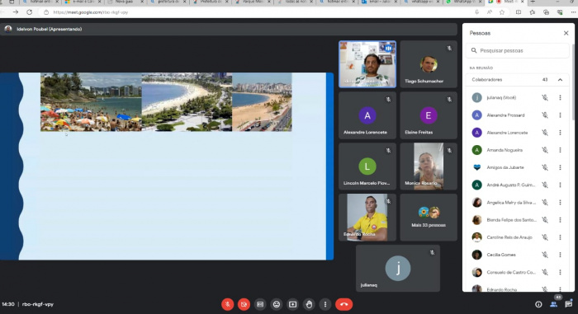Screen dimensions: 578x314
Task: Click muted mic icon for Amanda Nogueira
Action: coord(544,150)
